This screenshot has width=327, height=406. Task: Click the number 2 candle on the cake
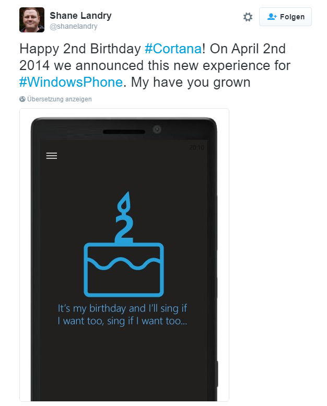(124, 228)
